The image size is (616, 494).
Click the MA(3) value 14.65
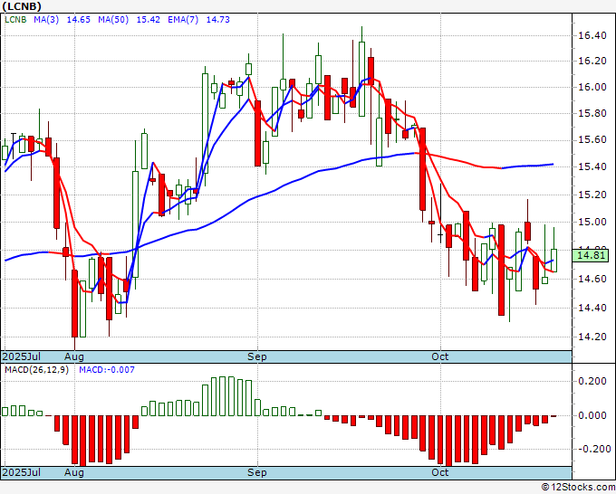(x=79, y=20)
